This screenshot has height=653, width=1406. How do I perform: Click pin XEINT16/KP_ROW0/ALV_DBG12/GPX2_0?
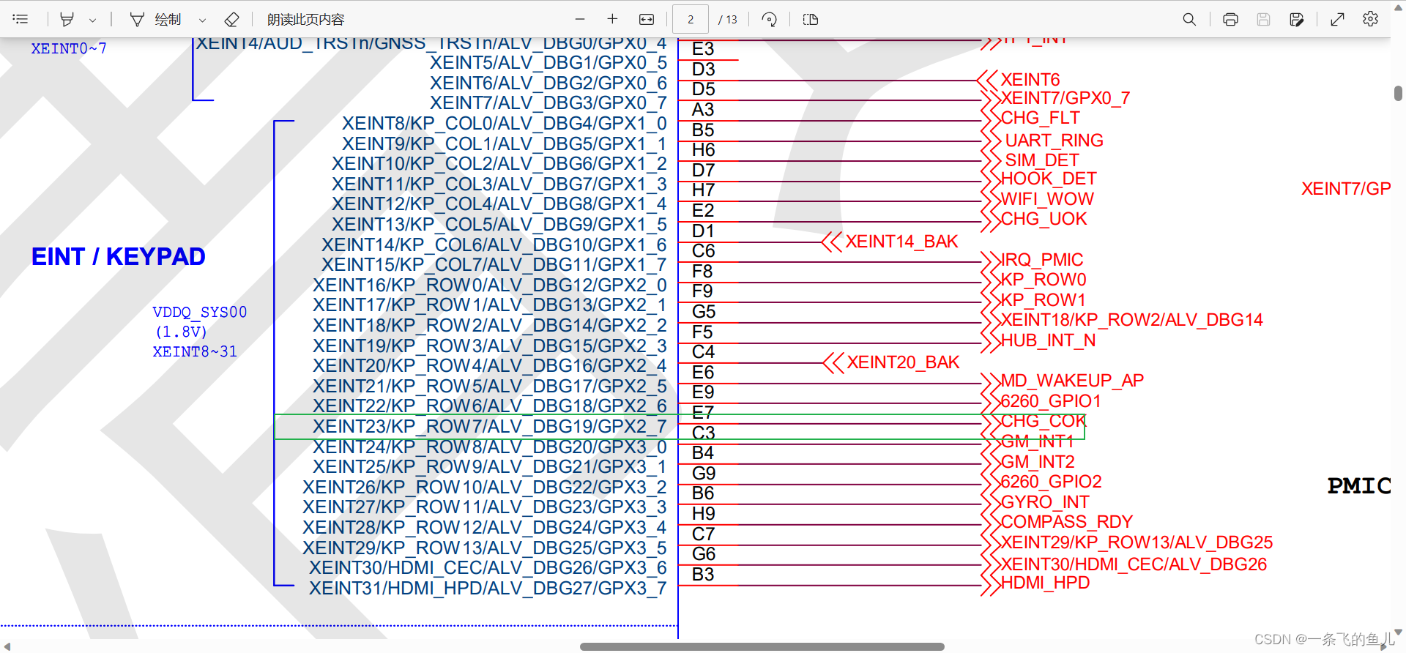point(489,286)
